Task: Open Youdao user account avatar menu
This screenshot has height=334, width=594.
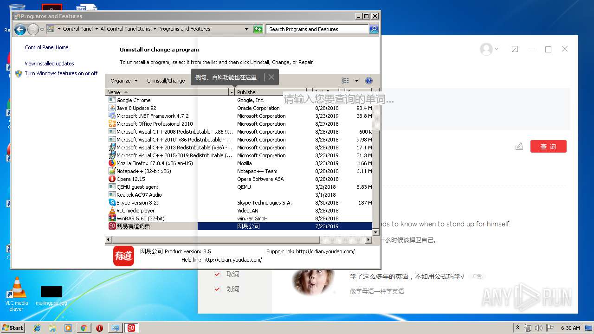Action: click(x=489, y=49)
